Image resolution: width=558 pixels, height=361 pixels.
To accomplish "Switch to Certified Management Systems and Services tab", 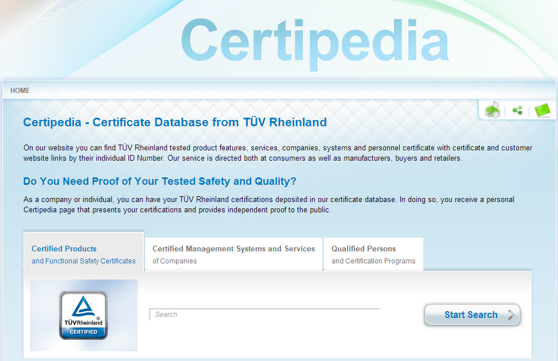I will (x=233, y=254).
